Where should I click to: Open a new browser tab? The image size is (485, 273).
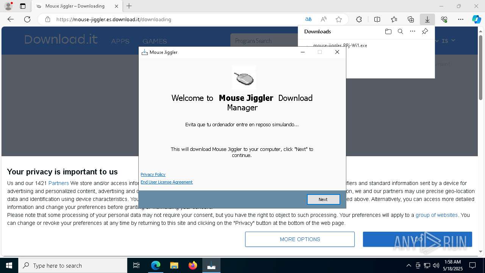[x=129, y=6]
